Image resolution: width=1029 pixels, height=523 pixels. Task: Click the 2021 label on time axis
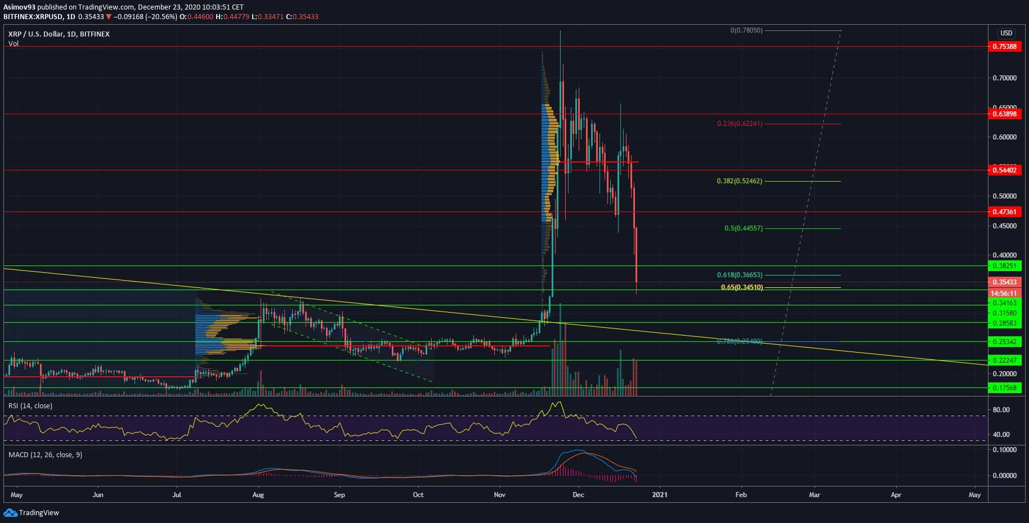(x=659, y=495)
